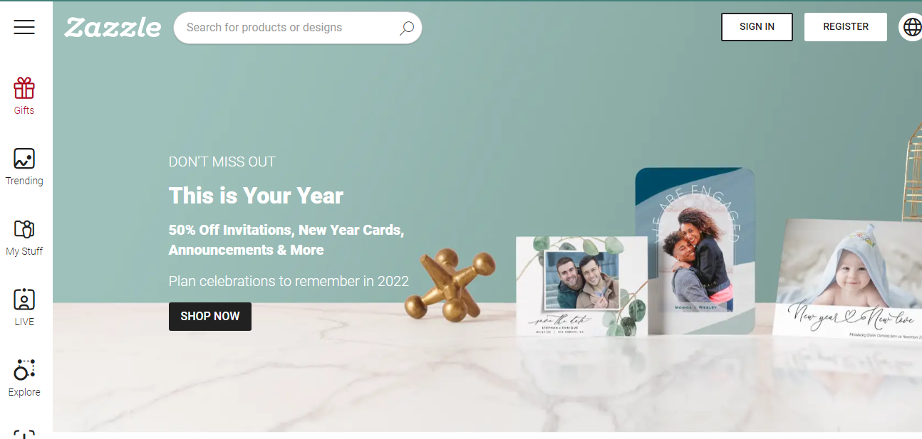
Task: Open the This is Your Year headline
Action: (256, 196)
